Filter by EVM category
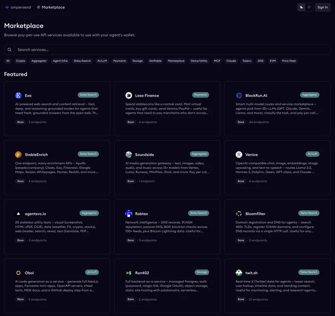 click(x=272, y=61)
